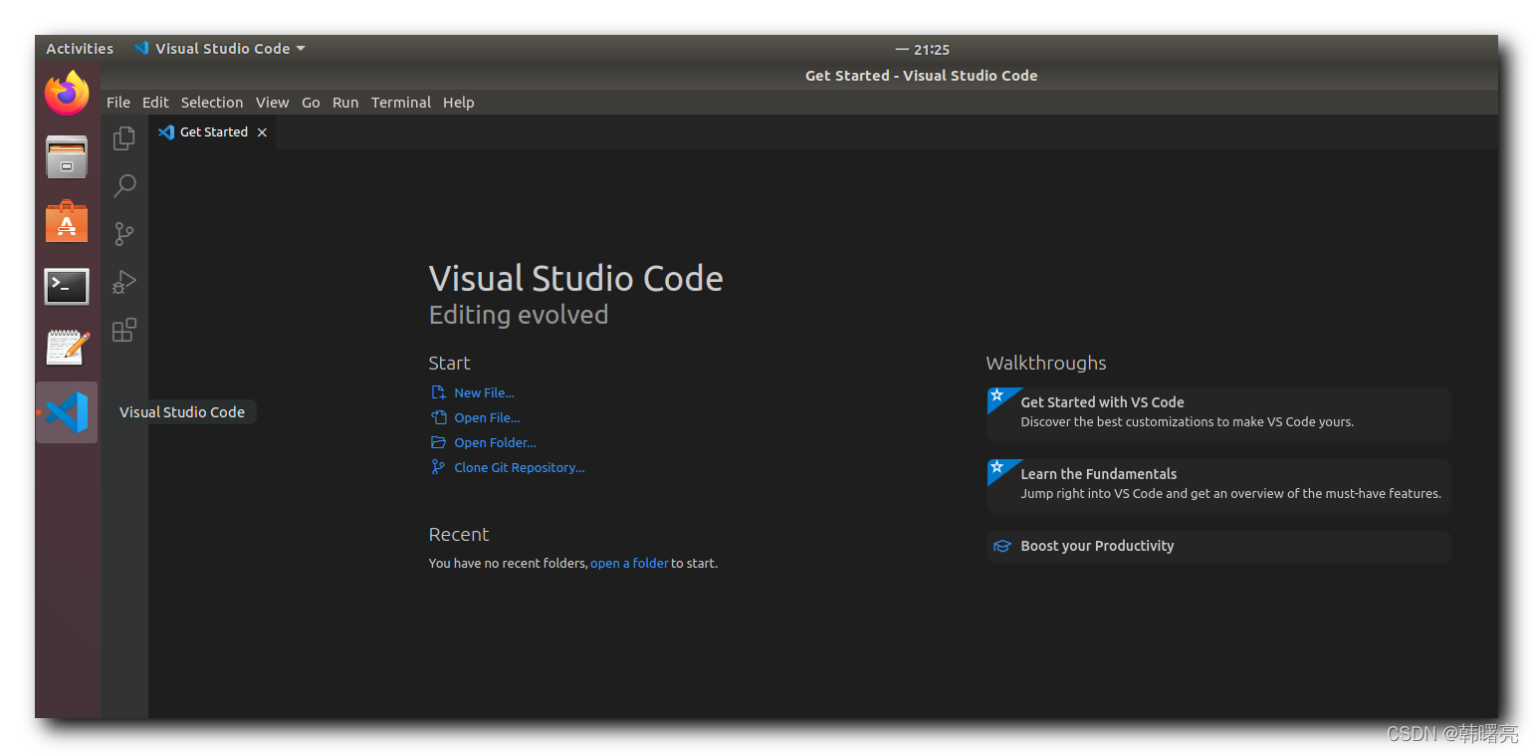Click the star badge on Learn the Fundamentals
The image size is (1533, 753).
pyautogui.click(x=996, y=467)
